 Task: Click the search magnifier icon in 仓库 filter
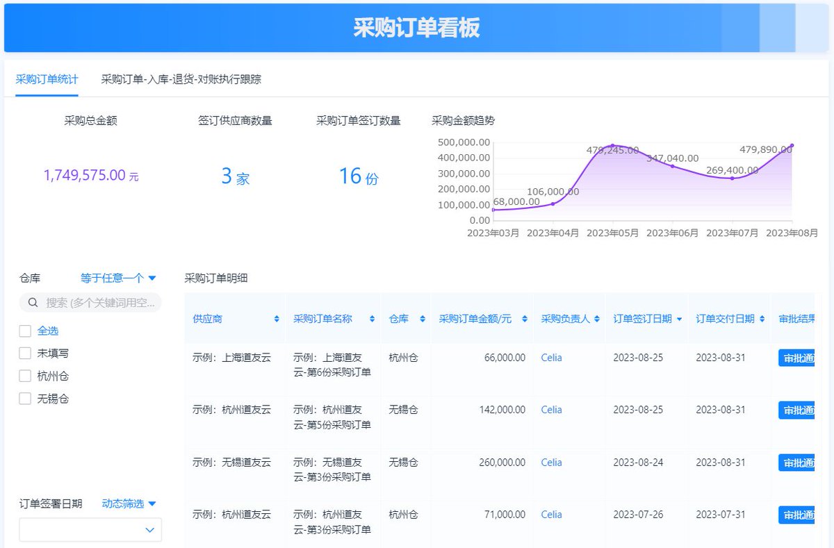33,303
